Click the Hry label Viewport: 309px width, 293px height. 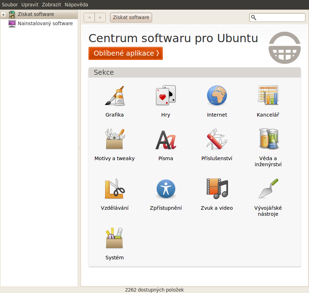(166, 115)
